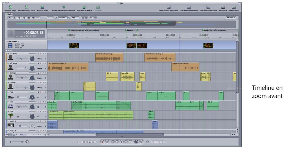Mute the Dialog 1 track (M)
284x148 pixels.
pos(43,73)
